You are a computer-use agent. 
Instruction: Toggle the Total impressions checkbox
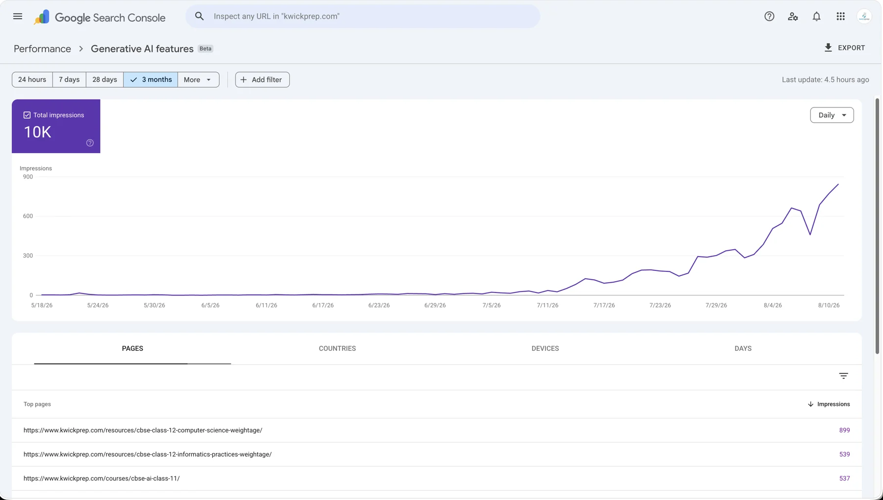pos(27,115)
